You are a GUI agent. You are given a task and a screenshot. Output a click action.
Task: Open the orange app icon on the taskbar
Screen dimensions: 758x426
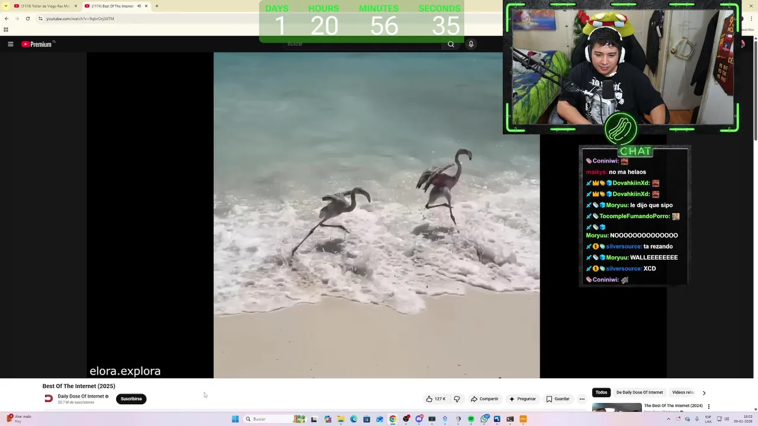[523, 419]
